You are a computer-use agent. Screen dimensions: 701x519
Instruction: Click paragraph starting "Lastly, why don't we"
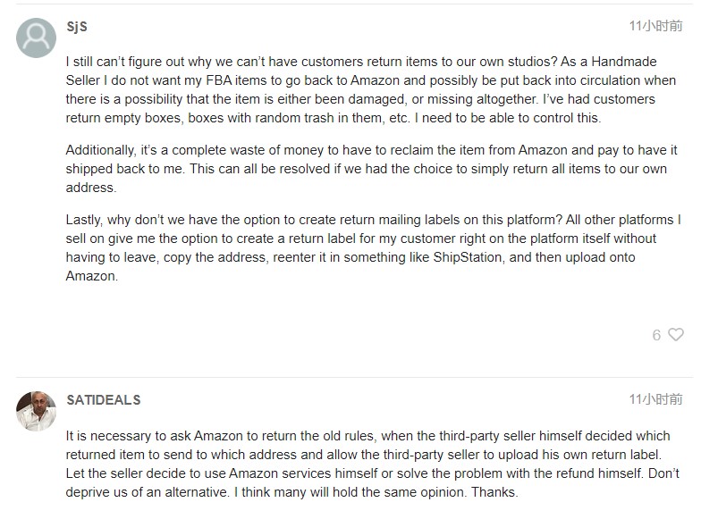[374, 247]
